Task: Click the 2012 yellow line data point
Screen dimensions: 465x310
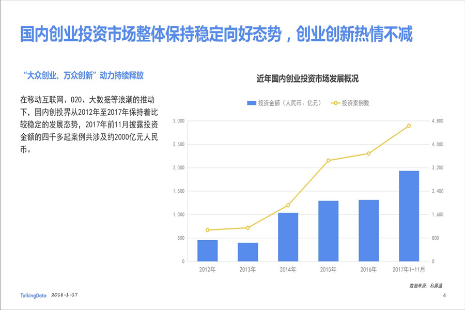Action: [207, 230]
